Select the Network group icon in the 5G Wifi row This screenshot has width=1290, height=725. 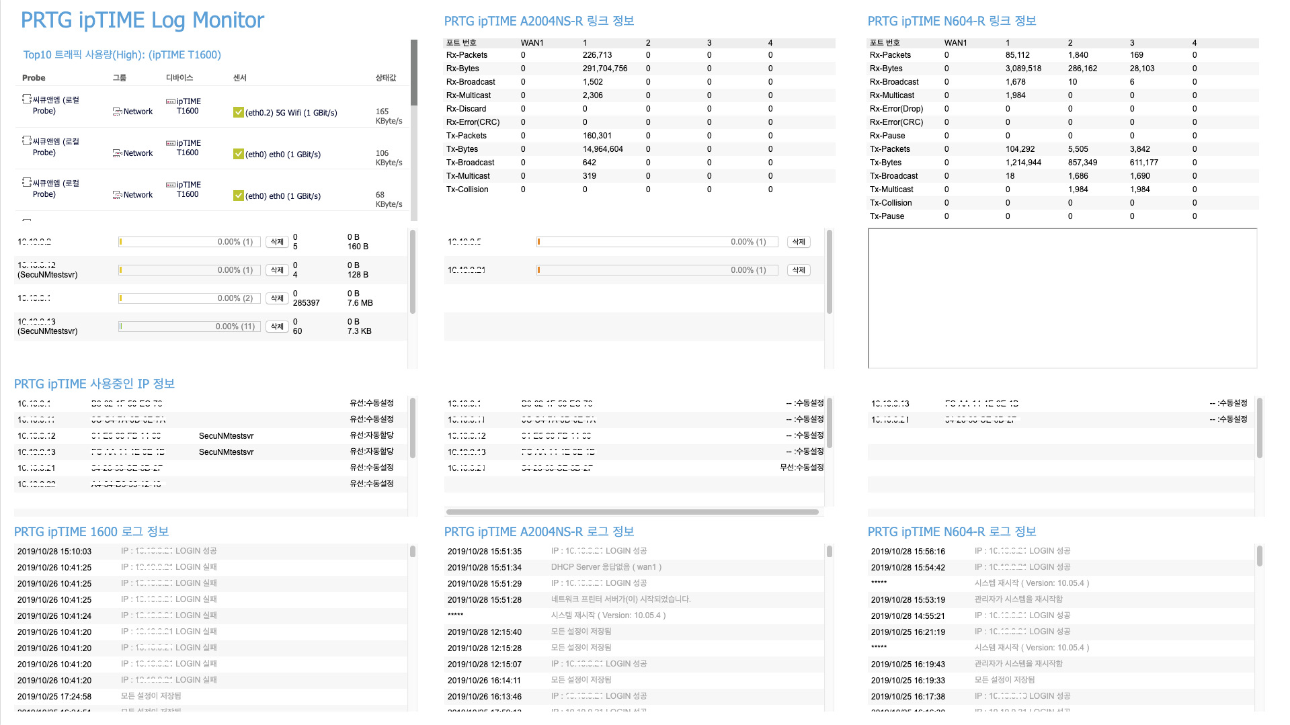pyautogui.click(x=118, y=112)
